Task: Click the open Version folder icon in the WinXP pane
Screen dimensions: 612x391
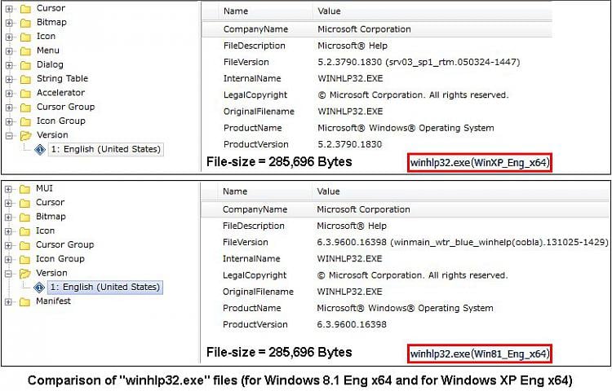Action: [26, 135]
